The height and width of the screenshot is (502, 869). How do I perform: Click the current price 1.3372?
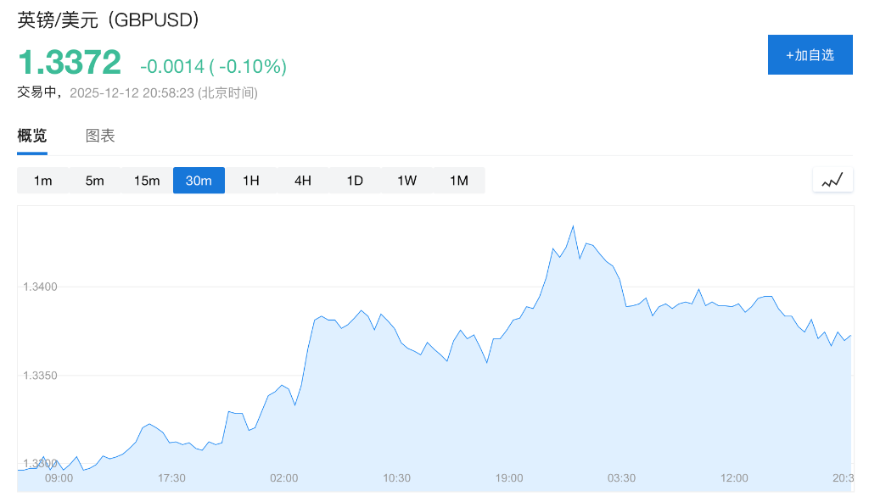70,63
